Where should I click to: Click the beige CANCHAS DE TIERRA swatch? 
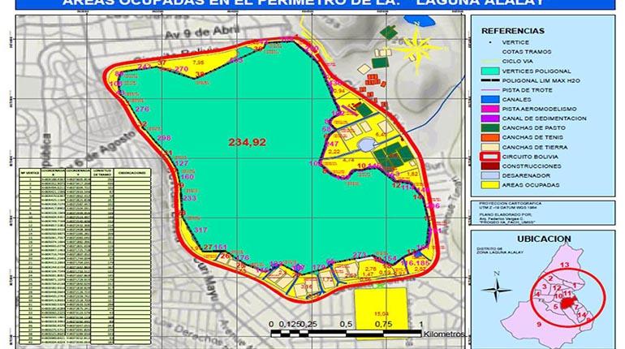tap(490, 147)
